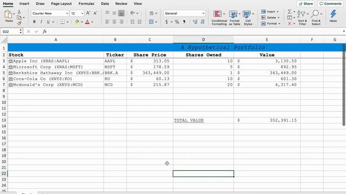Decrease font size with smaller A
Image resolution: width=346 pixels, height=194 pixels.
[95, 13]
